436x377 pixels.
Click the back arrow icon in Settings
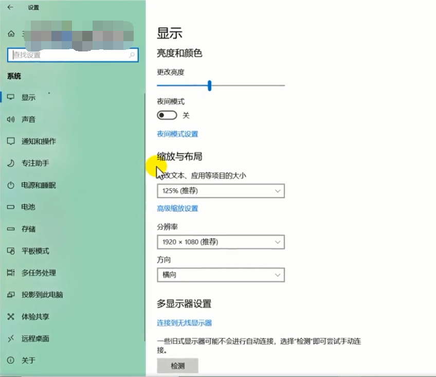[x=10, y=7]
